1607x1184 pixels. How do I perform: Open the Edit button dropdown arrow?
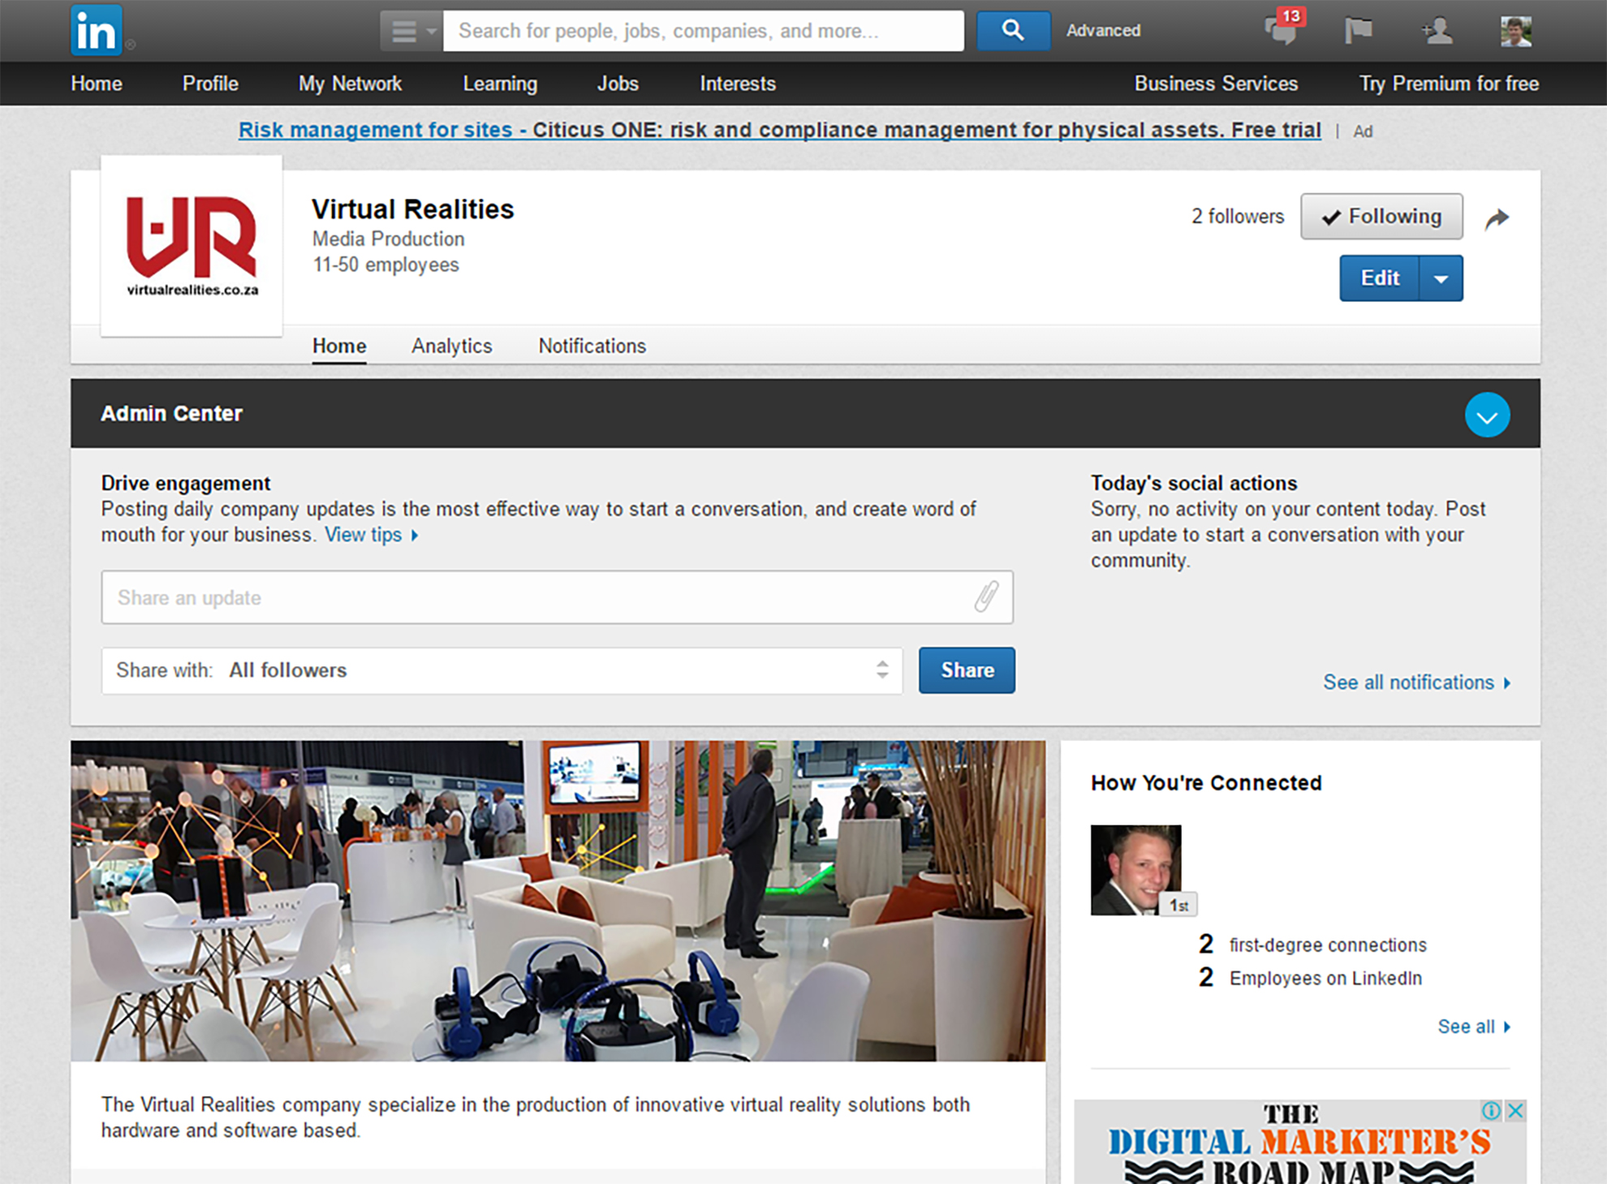tap(1441, 278)
